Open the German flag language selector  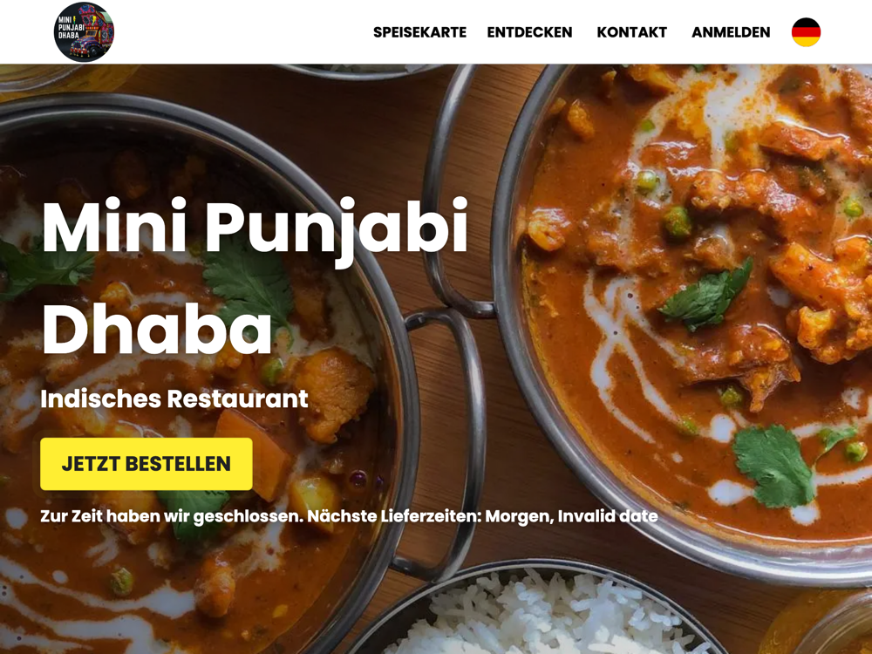tap(806, 31)
